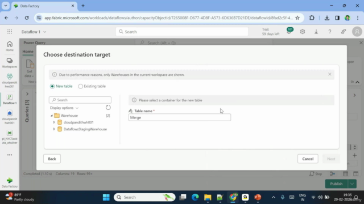Open the user account avatar
The image size is (364, 204).
point(357,32)
